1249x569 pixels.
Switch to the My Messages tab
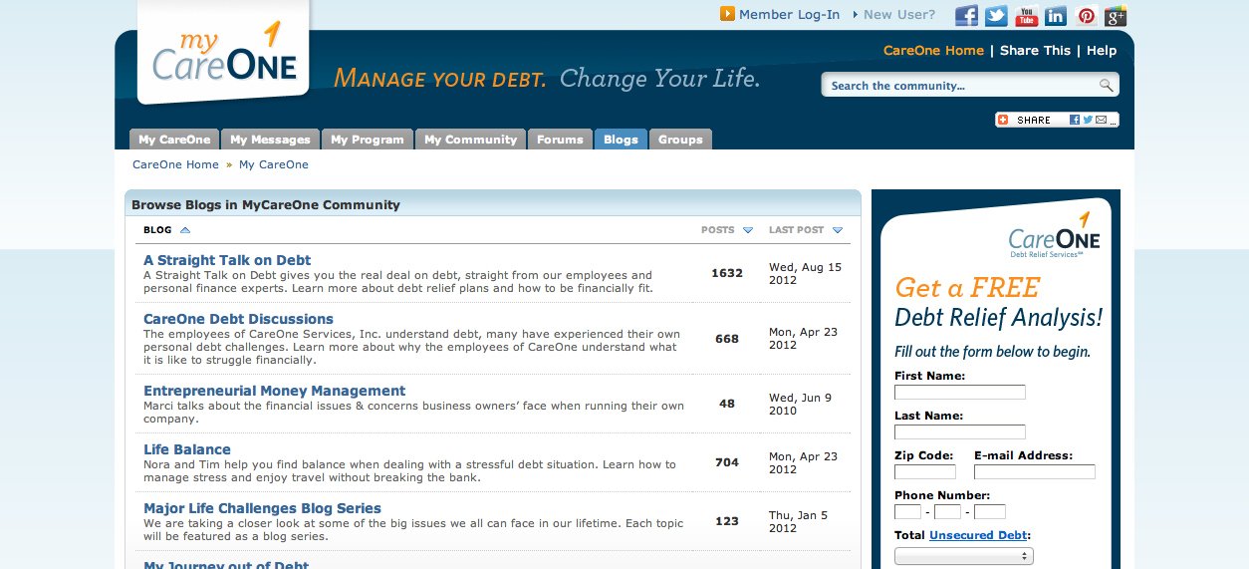click(x=271, y=140)
